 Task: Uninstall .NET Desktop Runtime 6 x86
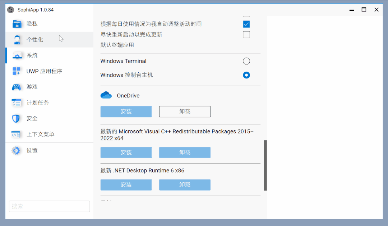185,185
